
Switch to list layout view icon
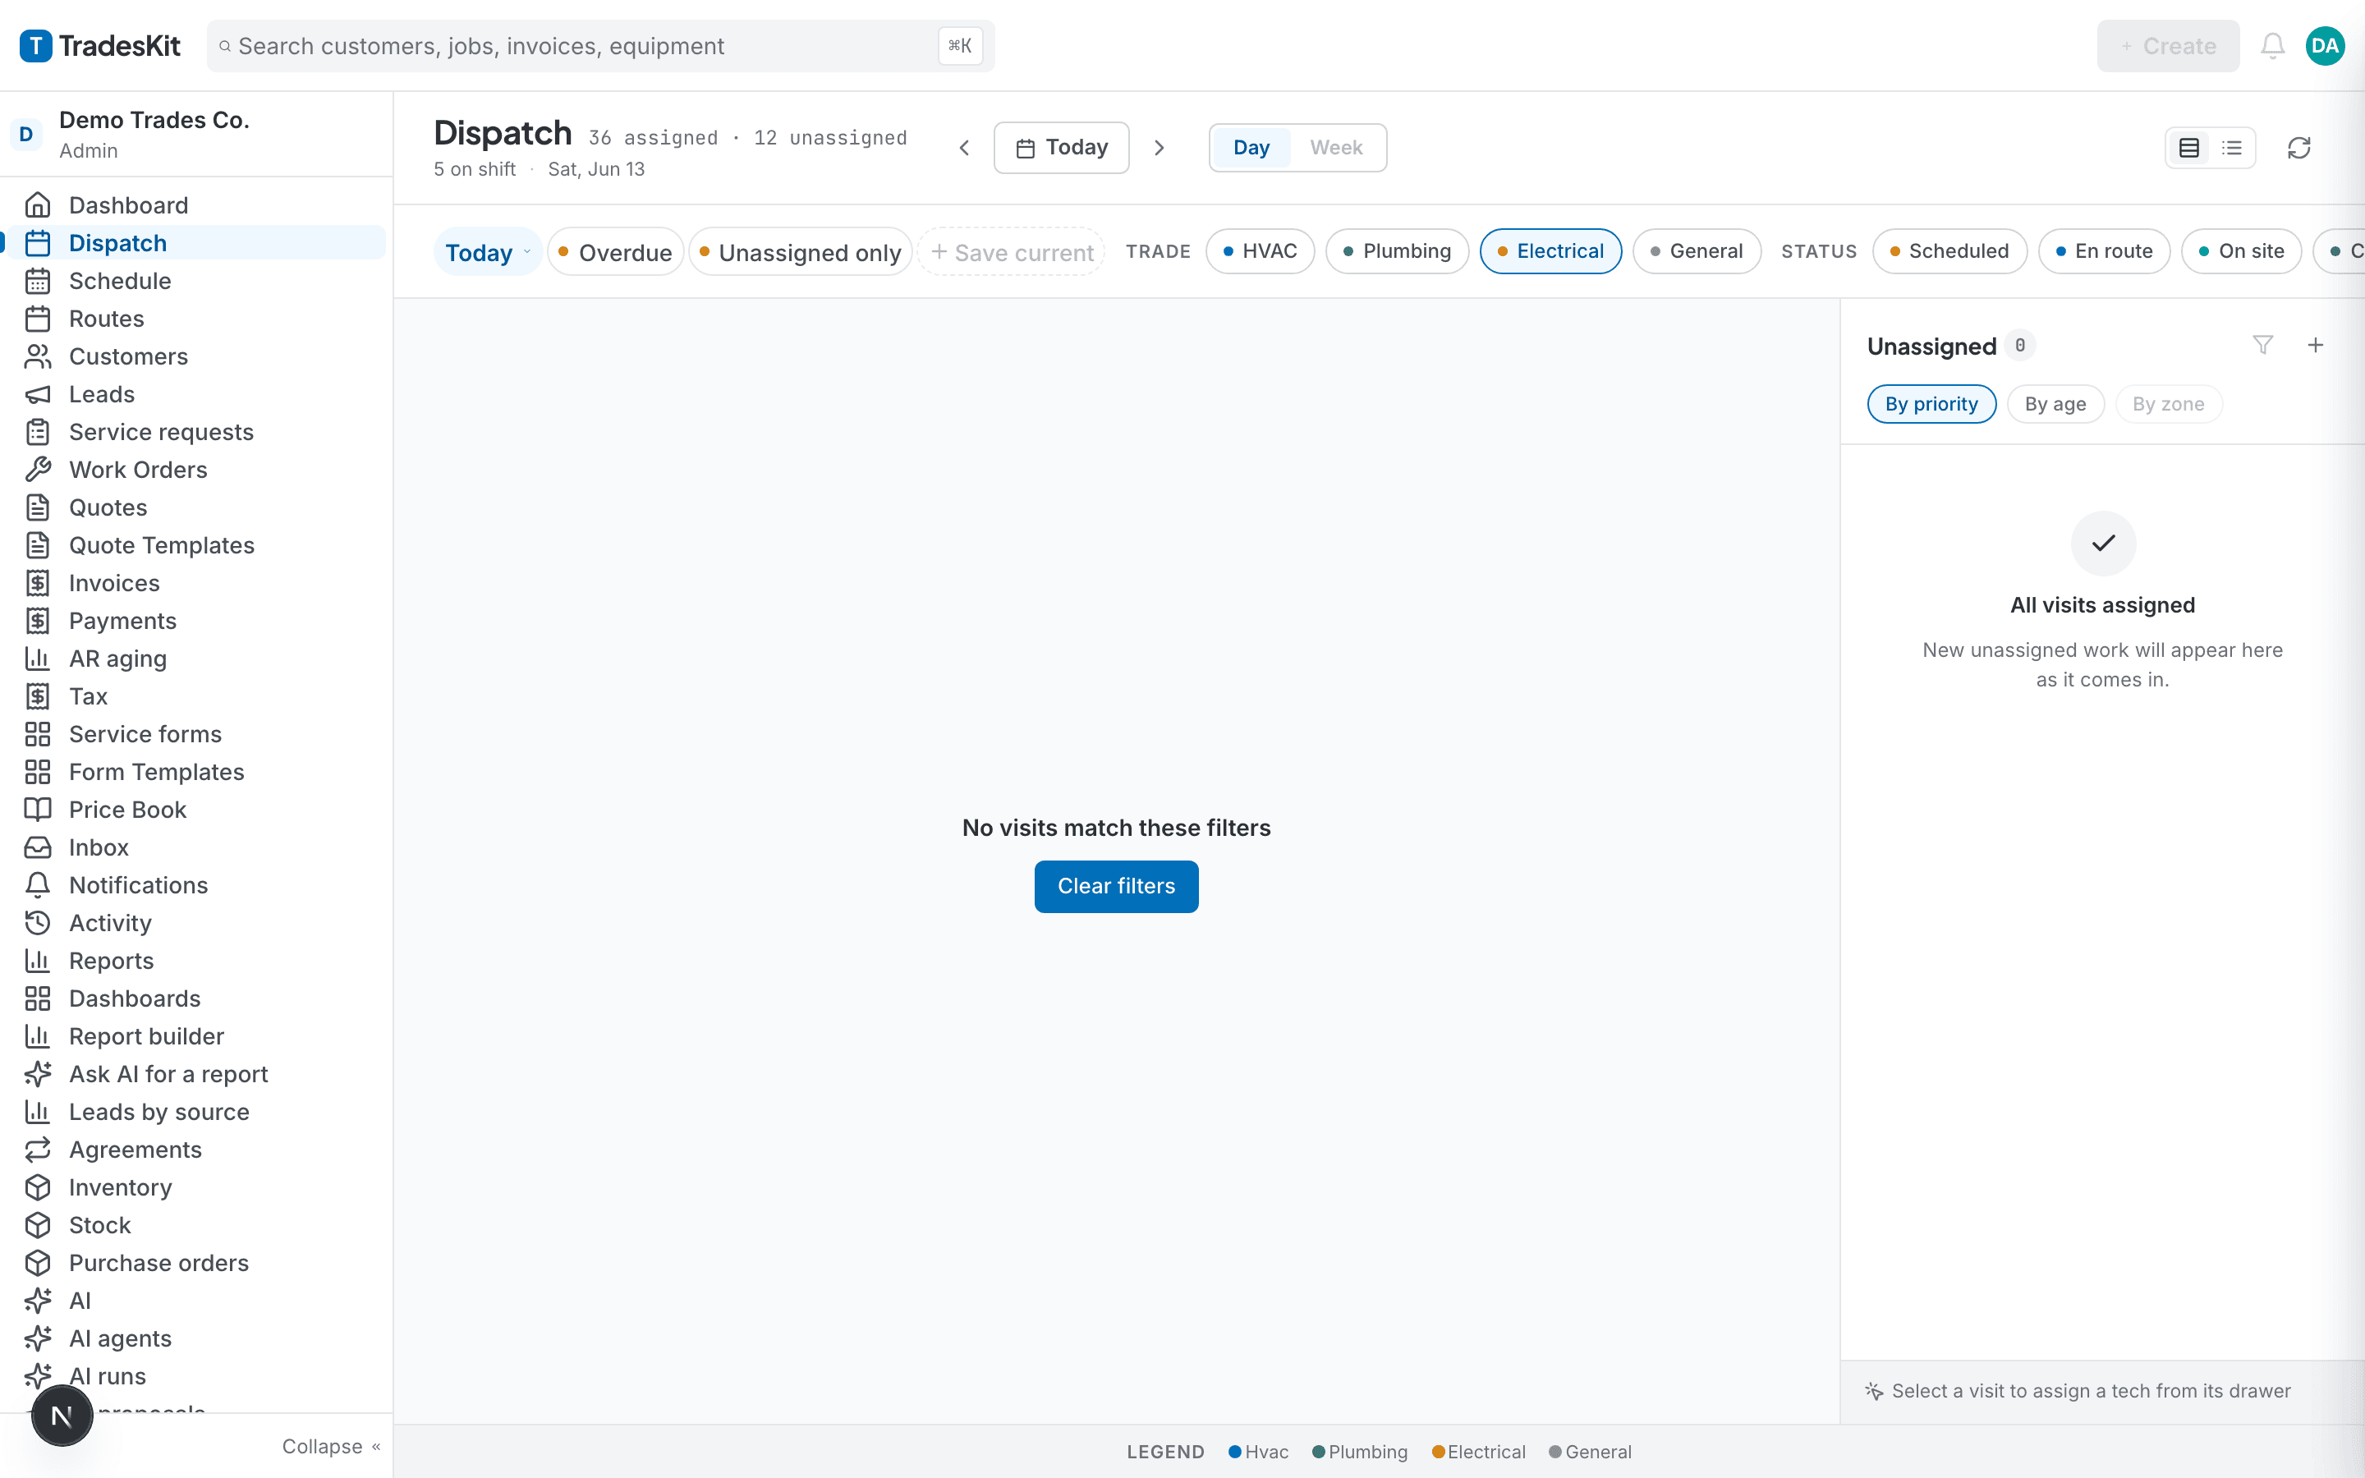click(x=2232, y=148)
